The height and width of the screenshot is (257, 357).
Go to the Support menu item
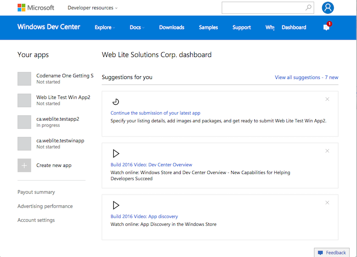(x=241, y=27)
